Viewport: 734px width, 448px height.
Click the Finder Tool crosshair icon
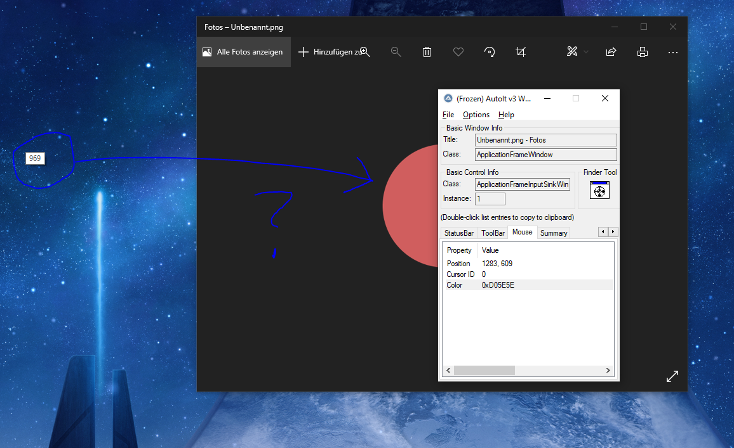(x=599, y=190)
